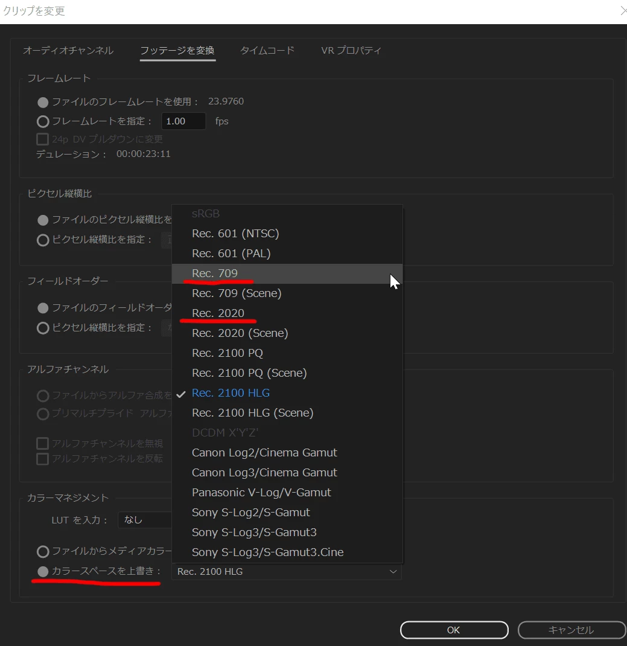Open the Rec. 2100 HLG color space dropdown
This screenshot has height=646, width=627.
pos(287,571)
